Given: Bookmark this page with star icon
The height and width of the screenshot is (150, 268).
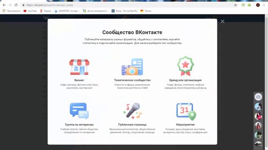Looking at the screenshot, I should tap(235, 5).
